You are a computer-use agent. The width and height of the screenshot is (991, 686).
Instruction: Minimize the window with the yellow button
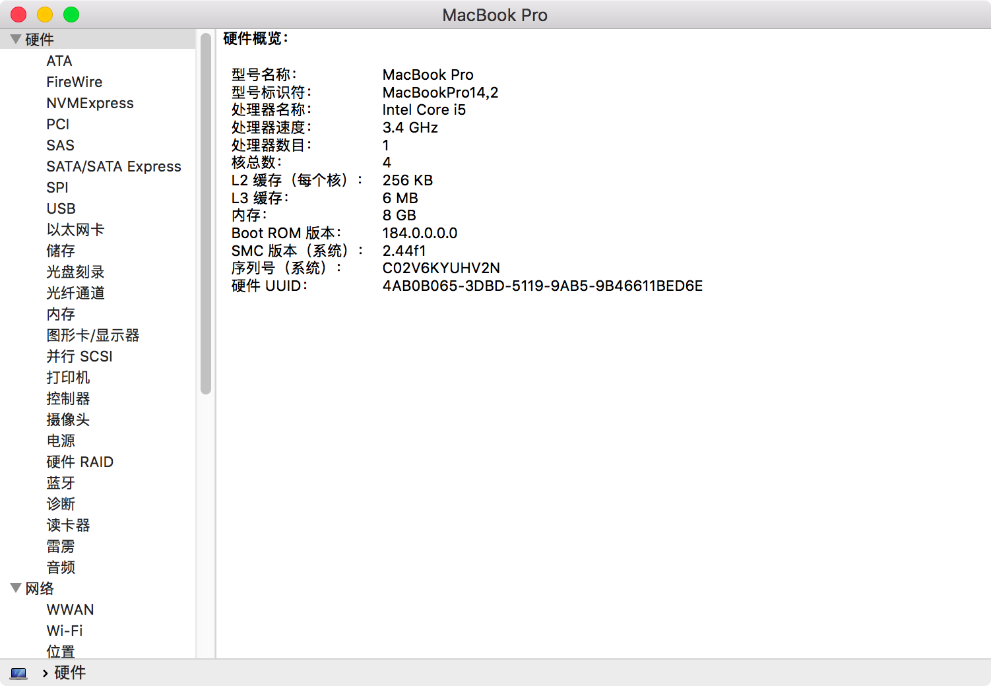[45, 15]
